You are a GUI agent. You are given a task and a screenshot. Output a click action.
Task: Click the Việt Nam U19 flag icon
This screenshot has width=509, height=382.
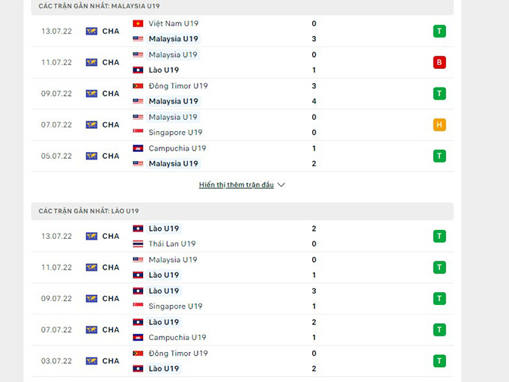tap(138, 23)
